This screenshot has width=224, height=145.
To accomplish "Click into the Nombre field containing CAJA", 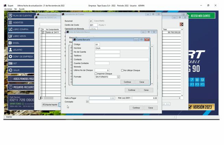I will click(x=122, y=48).
